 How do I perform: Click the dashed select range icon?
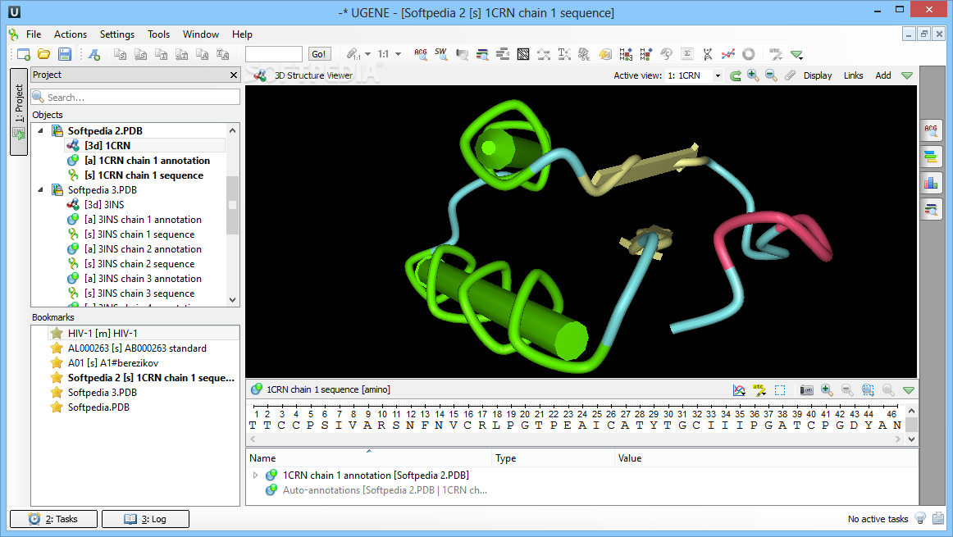781,390
